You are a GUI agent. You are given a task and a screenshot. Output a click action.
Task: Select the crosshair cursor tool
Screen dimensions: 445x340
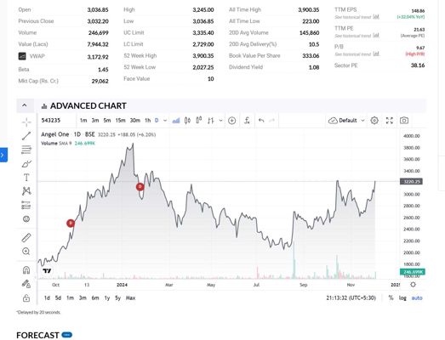[26, 122]
